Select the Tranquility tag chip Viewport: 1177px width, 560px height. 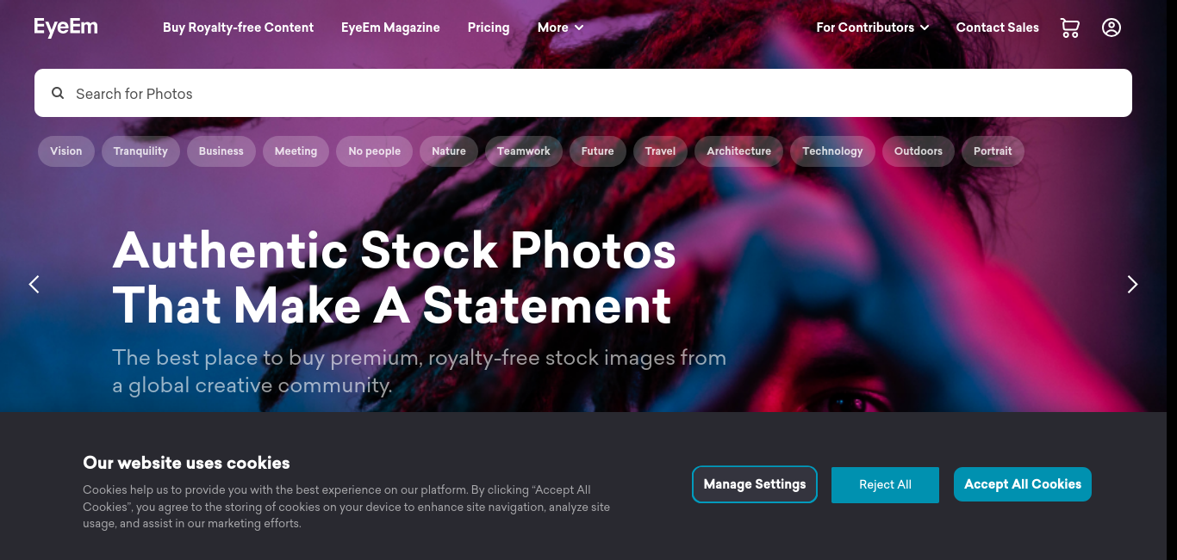(x=140, y=151)
